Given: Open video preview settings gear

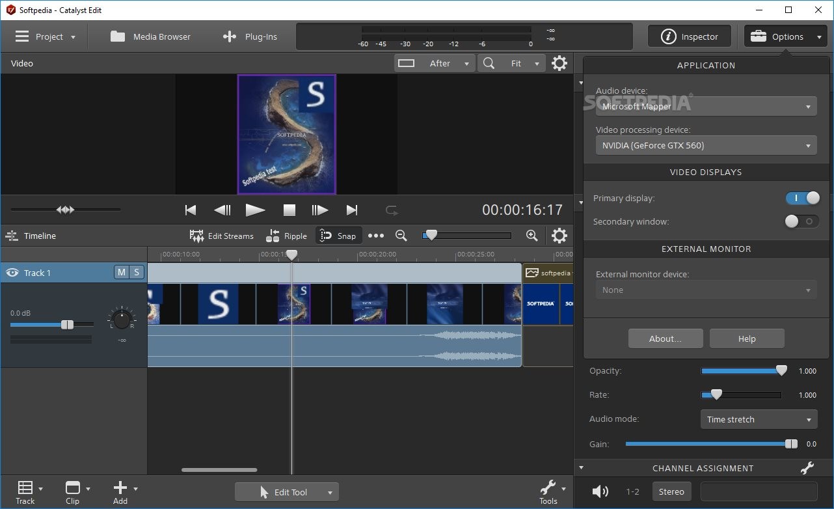Looking at the screenshot, I should pos(559,63).
